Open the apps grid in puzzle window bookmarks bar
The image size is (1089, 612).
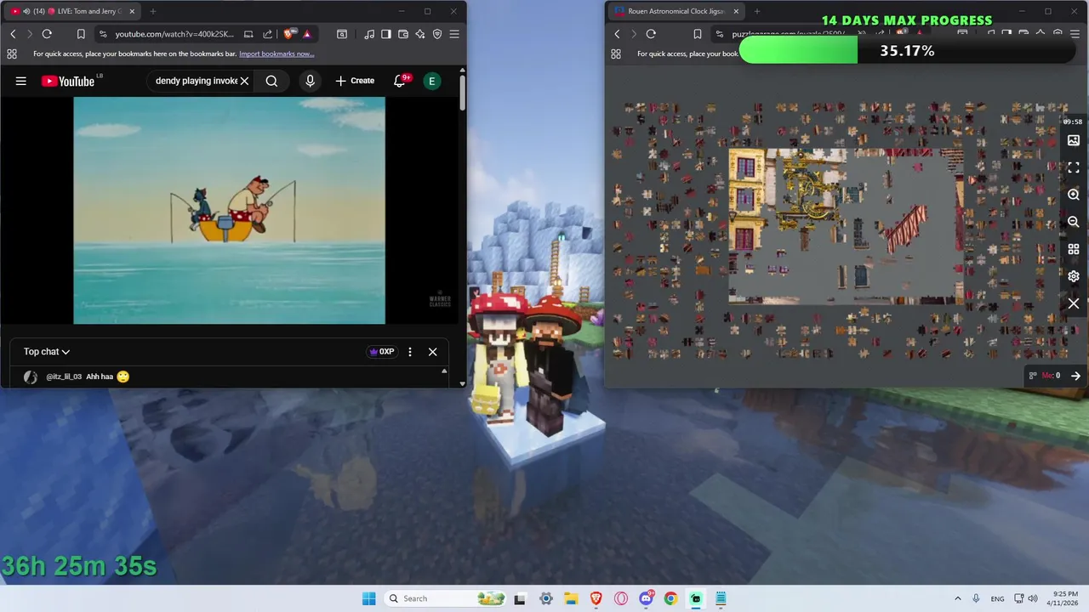tap(615, 54)
